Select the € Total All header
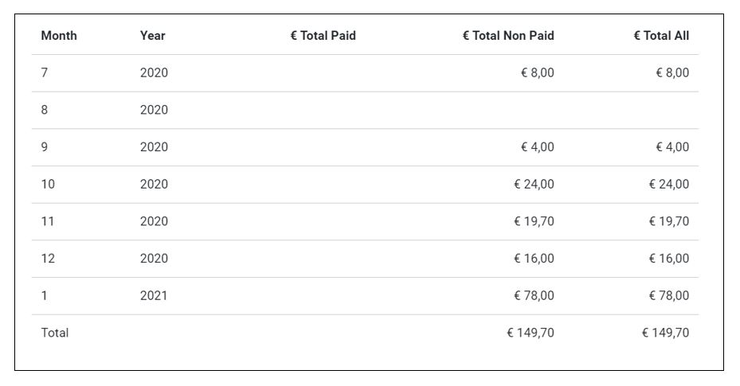This screenshot has width=740, height=386. point(661,36)
